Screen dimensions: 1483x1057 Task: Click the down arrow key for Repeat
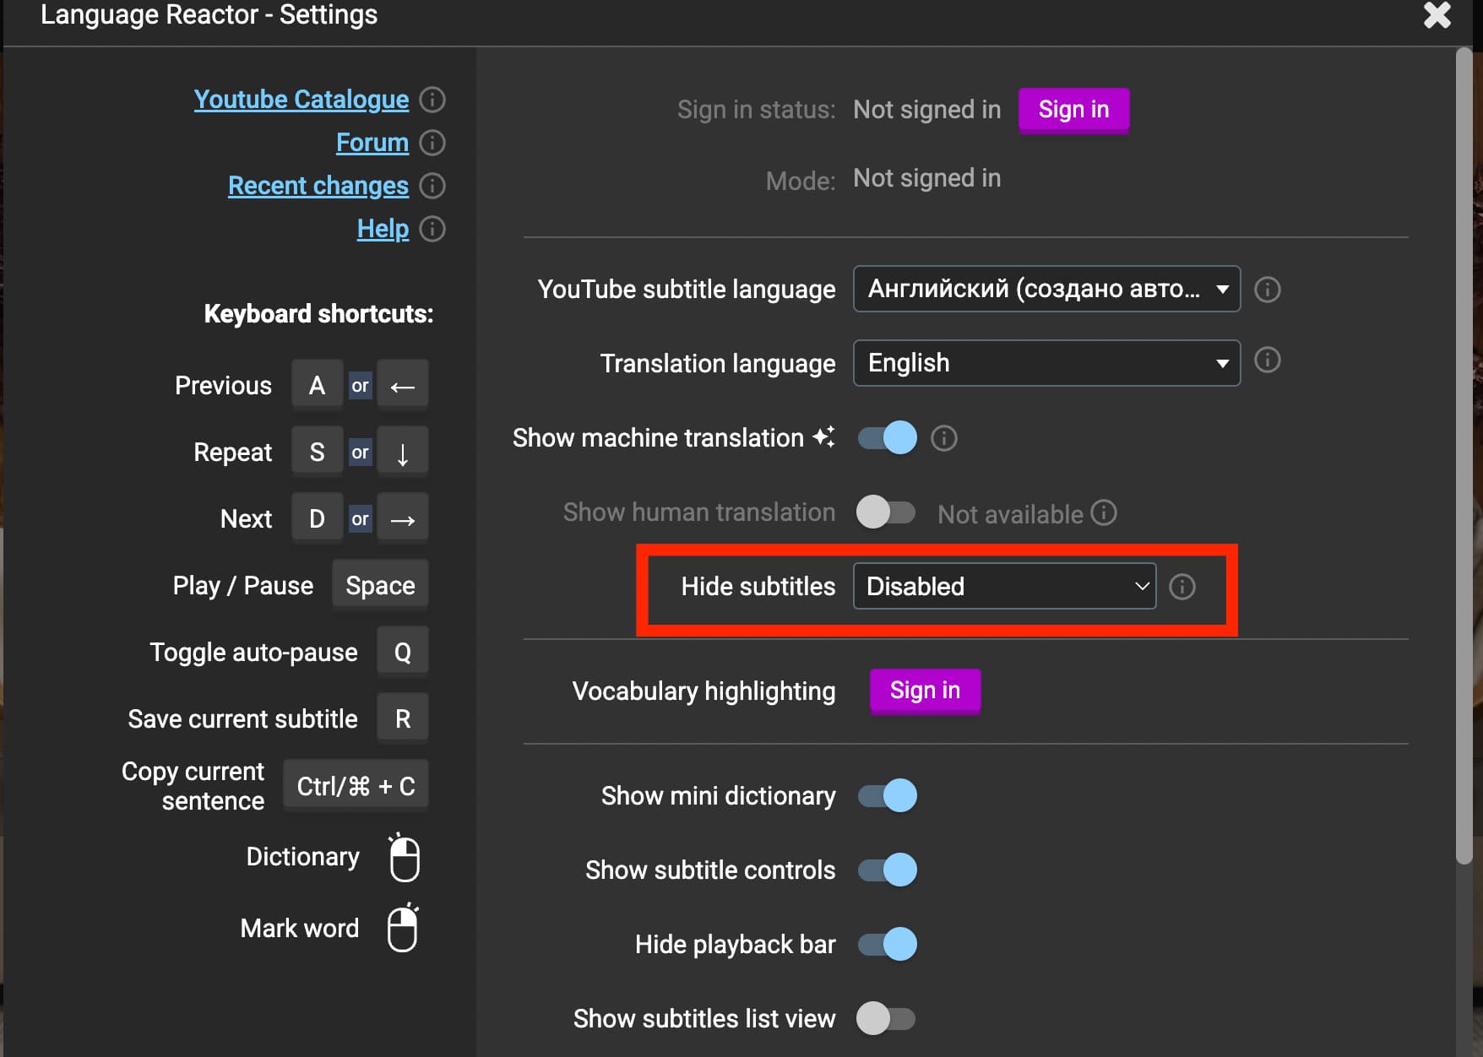pyautogui.click(x=403, y=452)
